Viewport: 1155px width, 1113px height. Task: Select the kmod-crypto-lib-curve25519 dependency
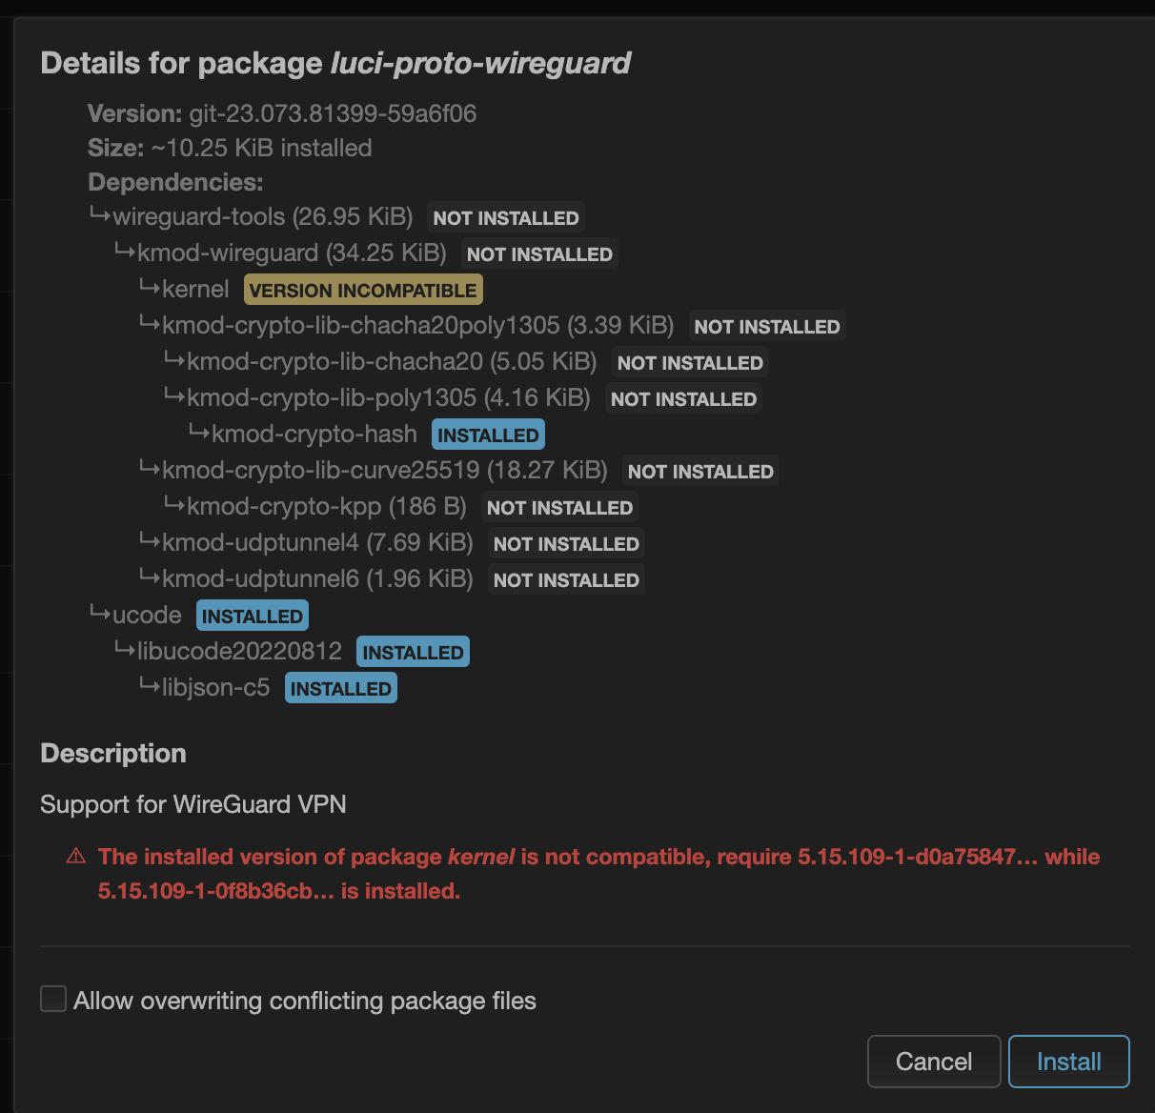(384, 471)
